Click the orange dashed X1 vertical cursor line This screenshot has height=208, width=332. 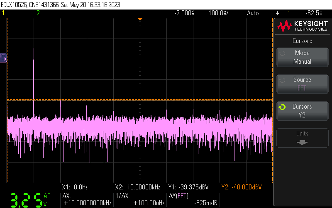[7, 100]
